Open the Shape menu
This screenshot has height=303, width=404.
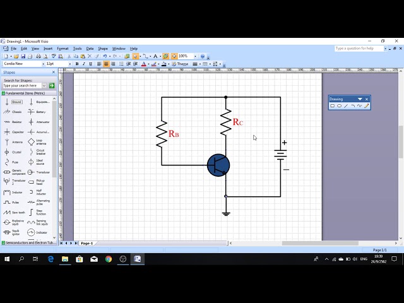[x=103, y=49]
